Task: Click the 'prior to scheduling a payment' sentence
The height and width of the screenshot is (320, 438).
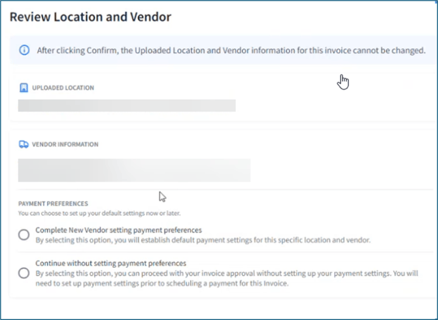Action: click(163, 283)
